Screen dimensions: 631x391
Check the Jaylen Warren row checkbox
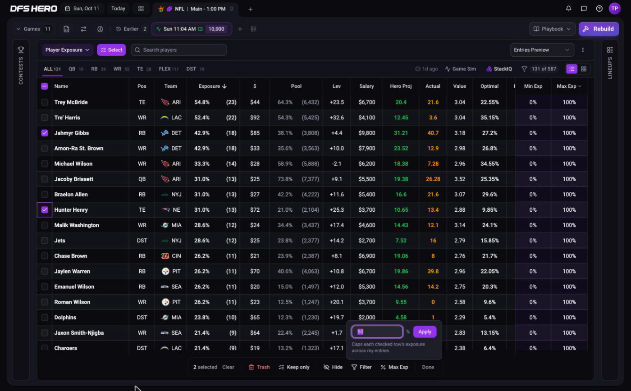point(45,271)
